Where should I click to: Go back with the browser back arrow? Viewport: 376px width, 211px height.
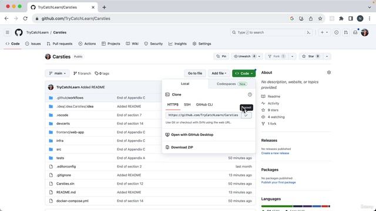click(x=6, y=18)
